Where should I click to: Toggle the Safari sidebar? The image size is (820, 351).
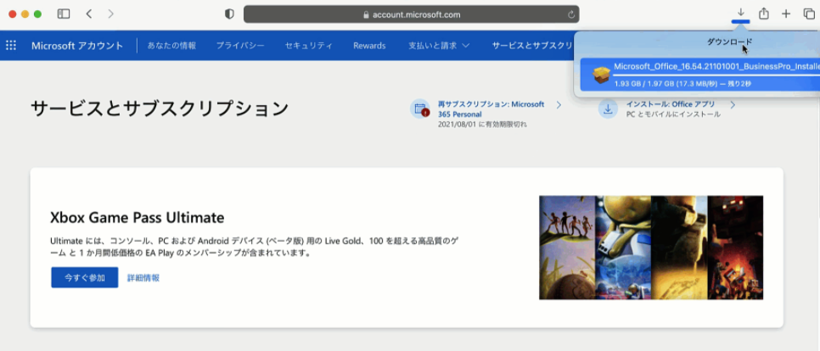coord(64,14)
